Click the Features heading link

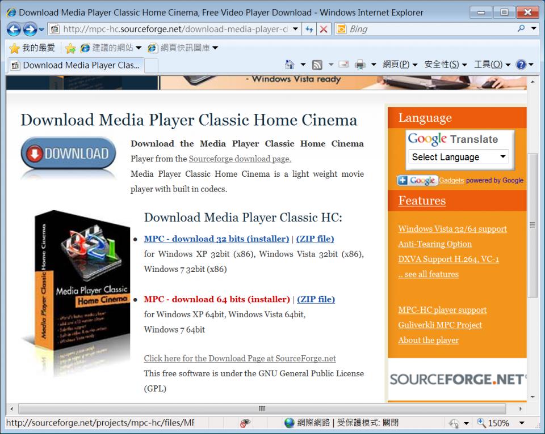pos(422,201)
